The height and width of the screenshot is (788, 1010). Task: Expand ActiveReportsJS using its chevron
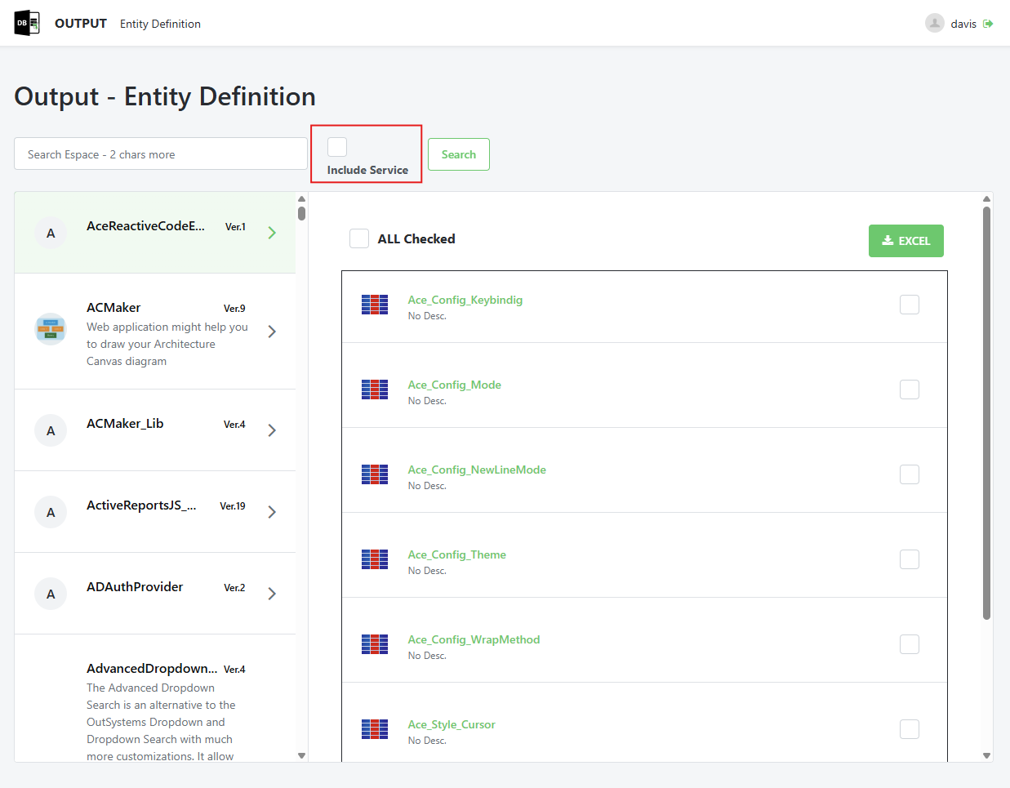[x=272, y=512]
